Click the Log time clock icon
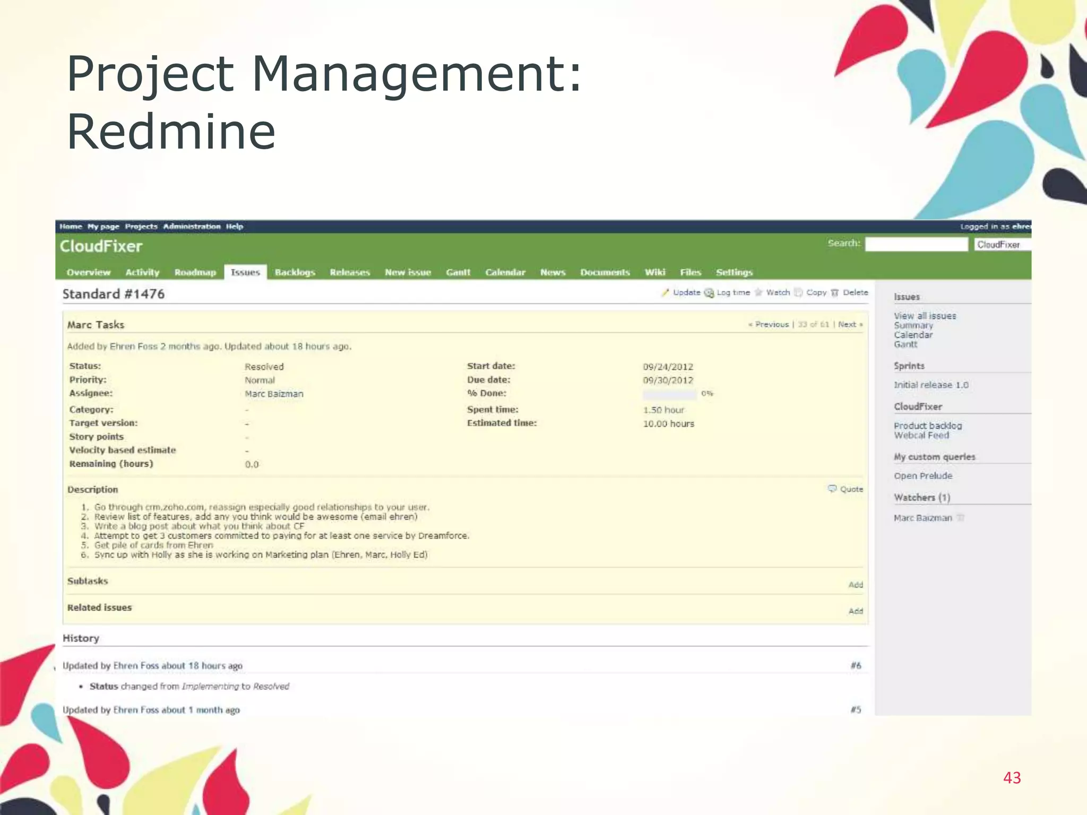Screen dimensions: 1087x815 [x=709, y=293]
